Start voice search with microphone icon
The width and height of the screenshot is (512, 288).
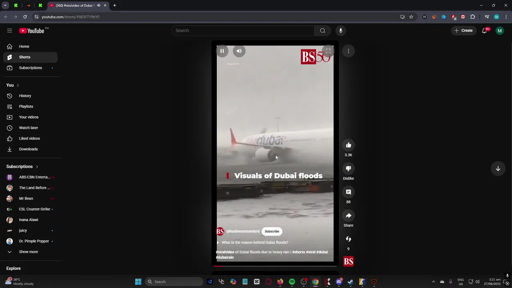click(x=341, y=30)
